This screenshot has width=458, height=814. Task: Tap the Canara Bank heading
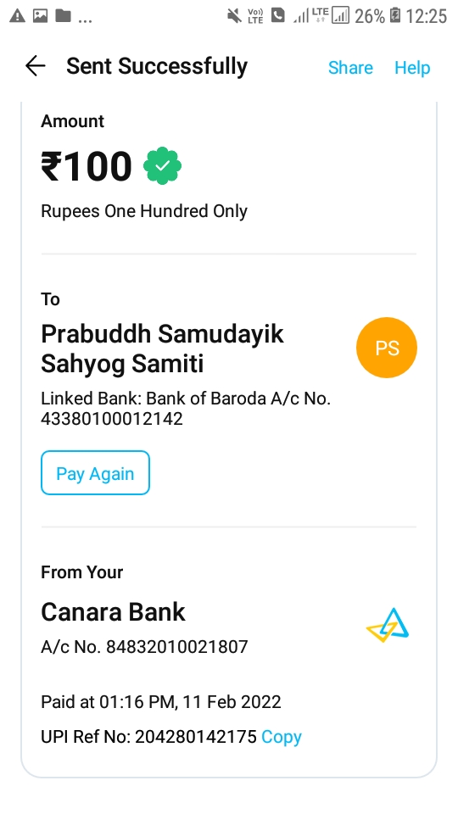[113, 612]
